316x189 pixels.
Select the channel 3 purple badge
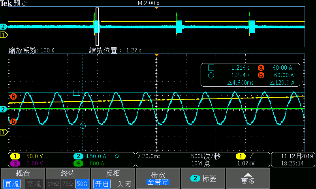(15, 163)
